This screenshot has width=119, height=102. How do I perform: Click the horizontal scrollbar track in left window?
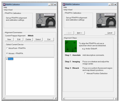29,98
